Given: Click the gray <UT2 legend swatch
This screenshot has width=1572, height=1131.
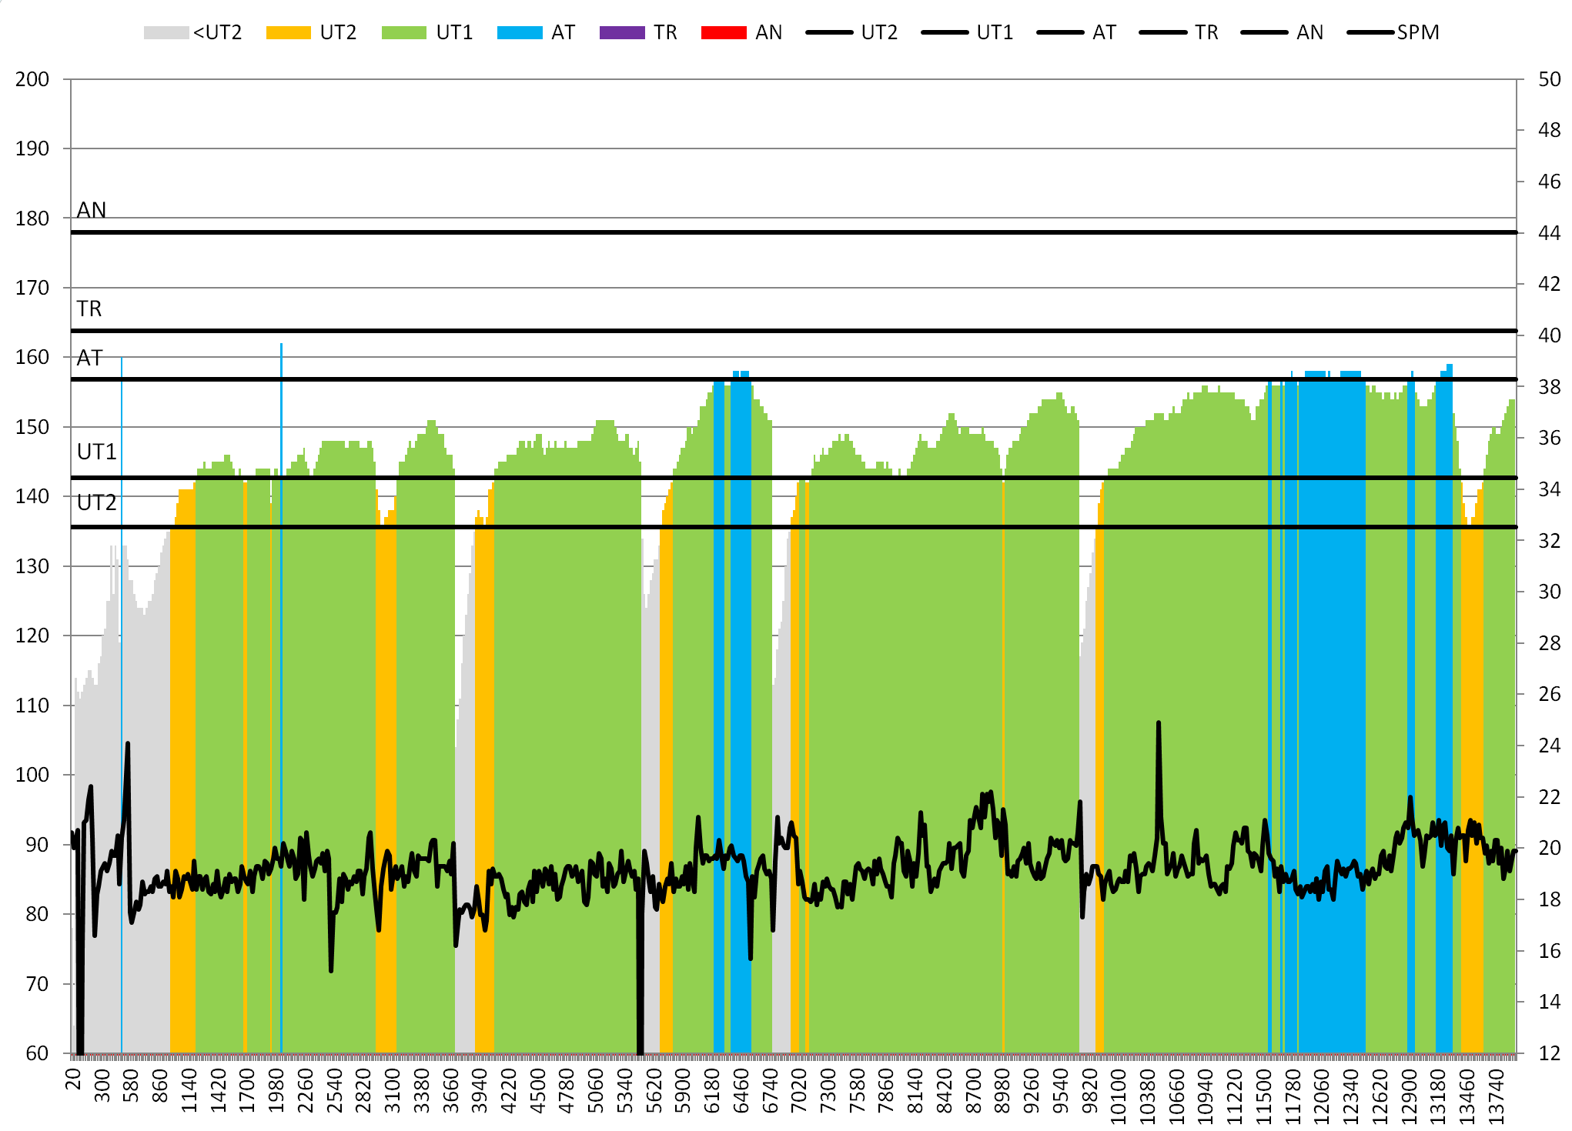Looking at the screenshot, I should 166,32.
